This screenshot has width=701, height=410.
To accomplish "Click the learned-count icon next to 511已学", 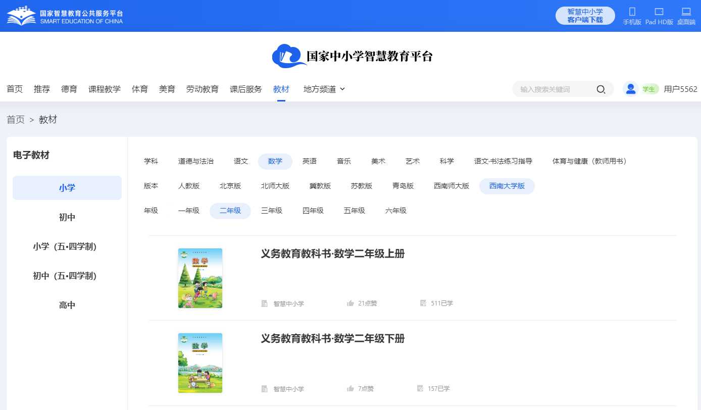I will [423, 303].
